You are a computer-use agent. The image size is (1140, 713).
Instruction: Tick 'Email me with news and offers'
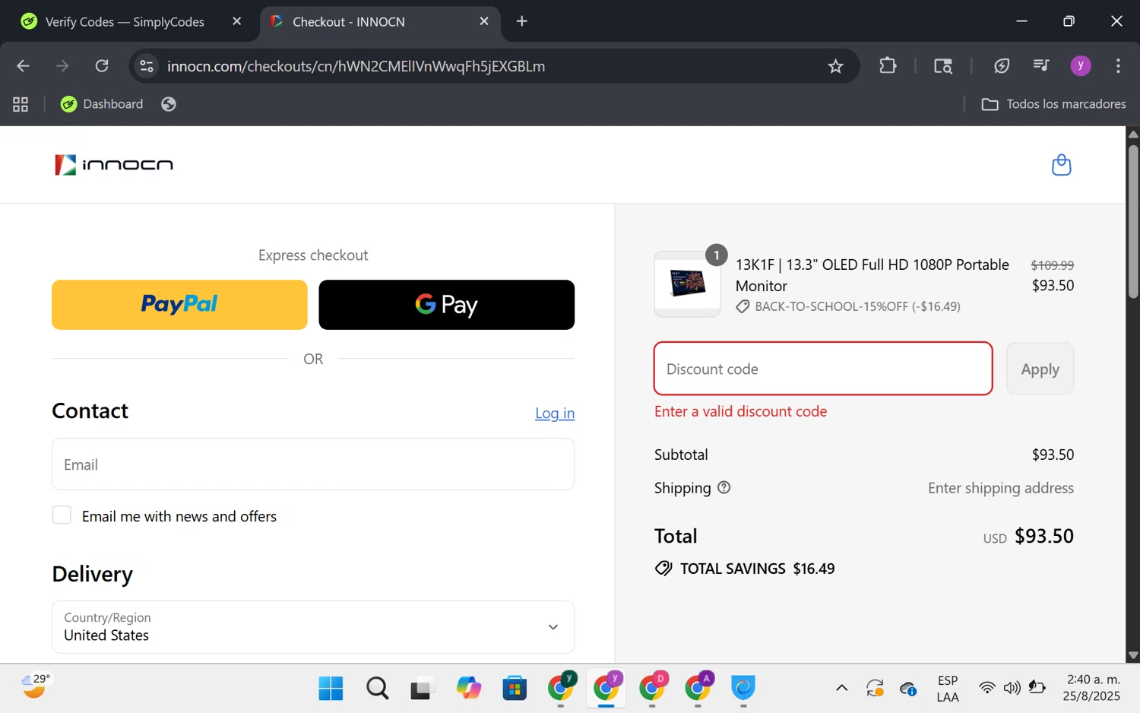coord(62,515)
